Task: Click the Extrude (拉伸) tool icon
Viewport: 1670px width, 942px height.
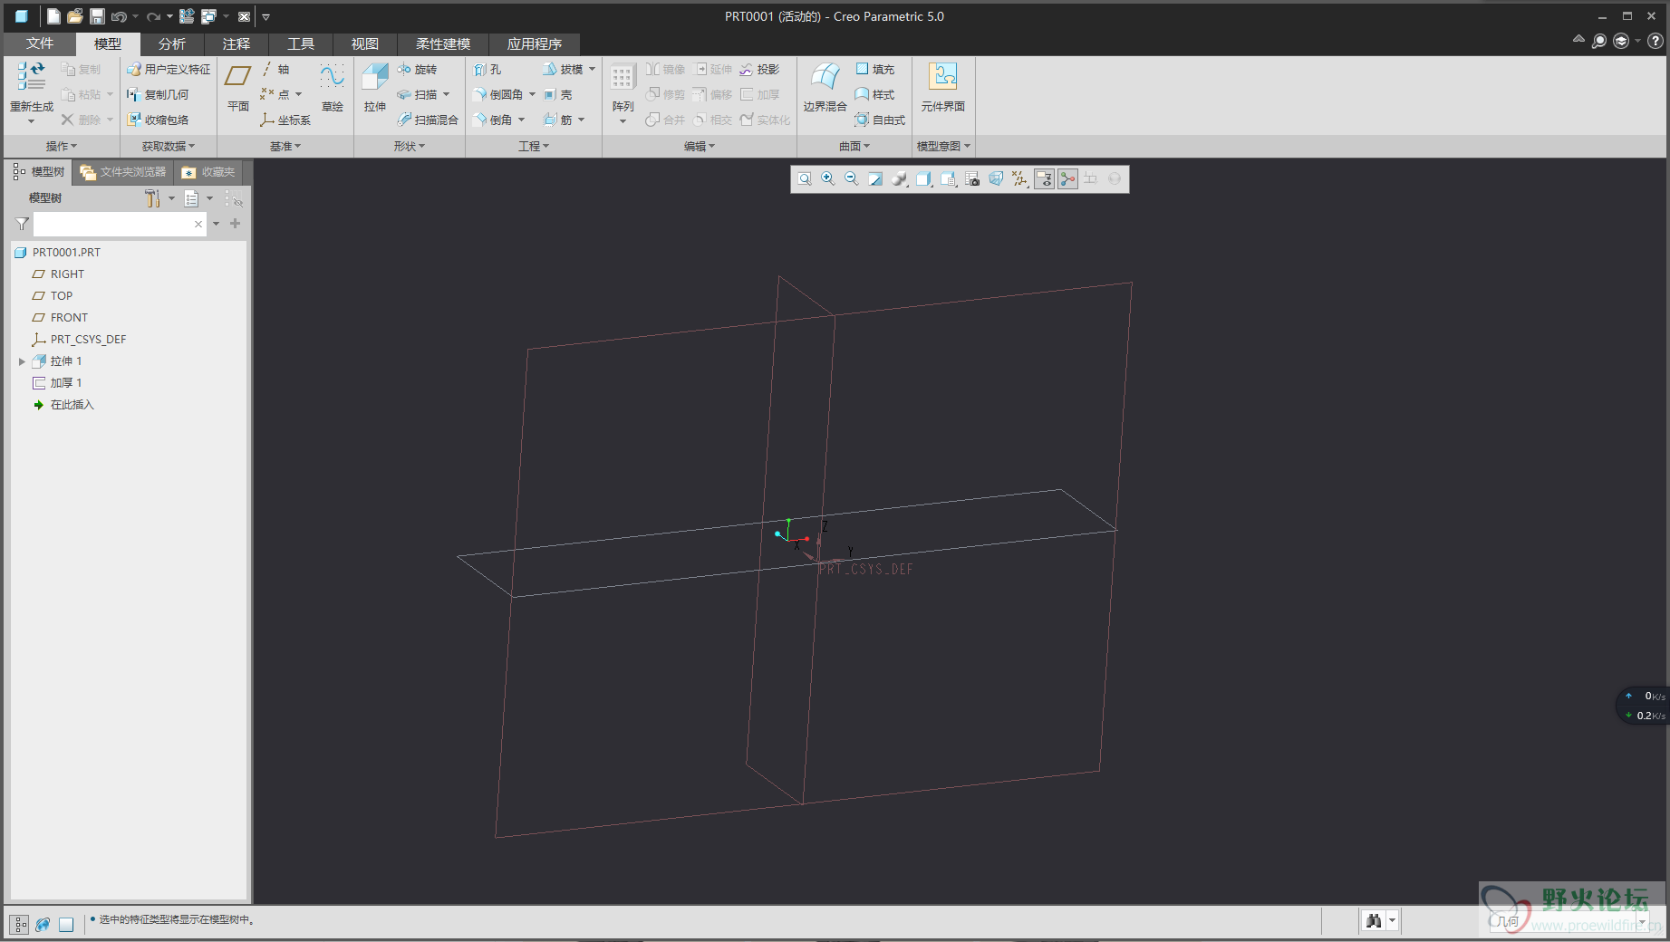Action: pos(375,77)
